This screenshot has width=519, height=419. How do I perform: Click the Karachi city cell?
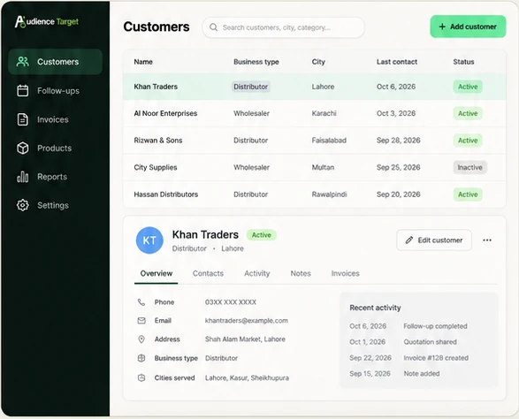[324, 113]
